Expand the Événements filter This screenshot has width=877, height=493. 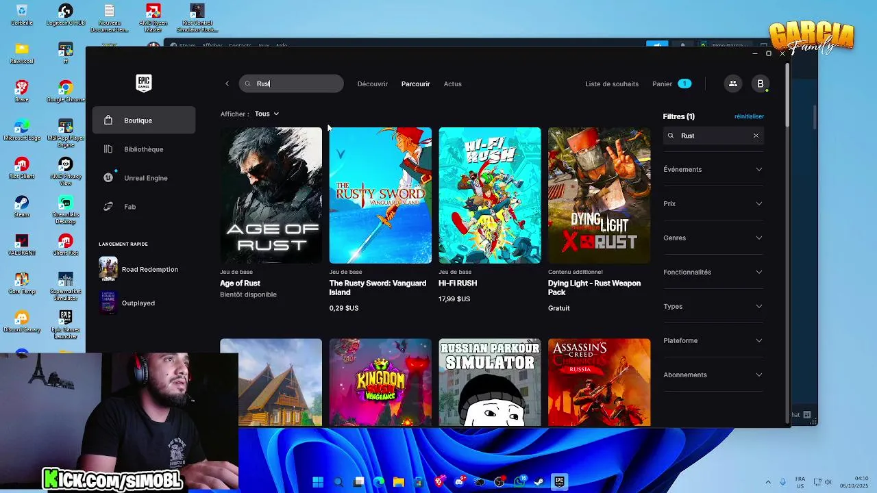tap(713, 169)
